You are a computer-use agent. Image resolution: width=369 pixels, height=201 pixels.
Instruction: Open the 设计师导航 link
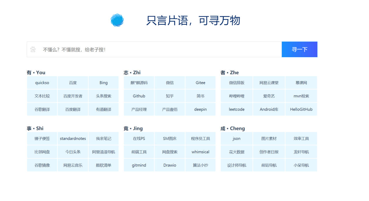coord(237,165)
